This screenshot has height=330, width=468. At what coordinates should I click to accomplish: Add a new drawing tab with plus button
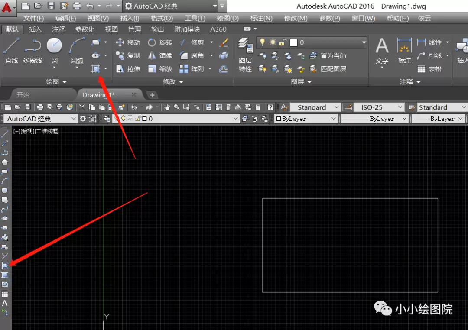point(152,95)
